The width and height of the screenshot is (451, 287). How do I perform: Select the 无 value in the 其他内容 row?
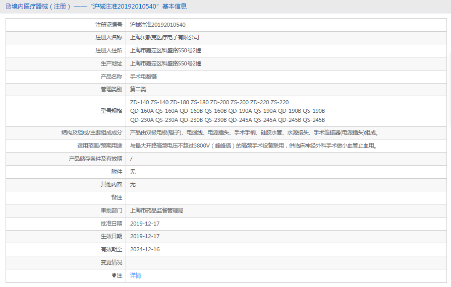(133, 185)
